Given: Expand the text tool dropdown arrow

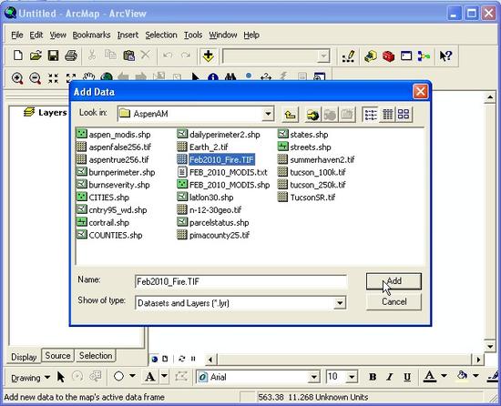Looking at the screenshot, I should click(x=164, y=376).
